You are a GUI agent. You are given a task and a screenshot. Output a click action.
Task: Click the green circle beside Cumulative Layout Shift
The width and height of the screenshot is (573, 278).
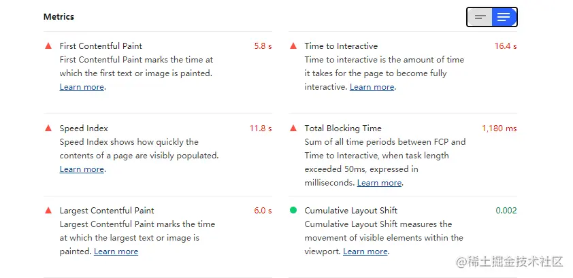293,210
